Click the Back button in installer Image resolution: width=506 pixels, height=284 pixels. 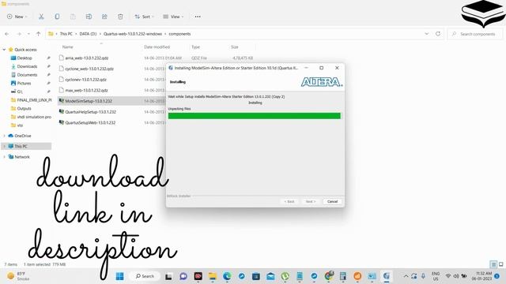289,202
